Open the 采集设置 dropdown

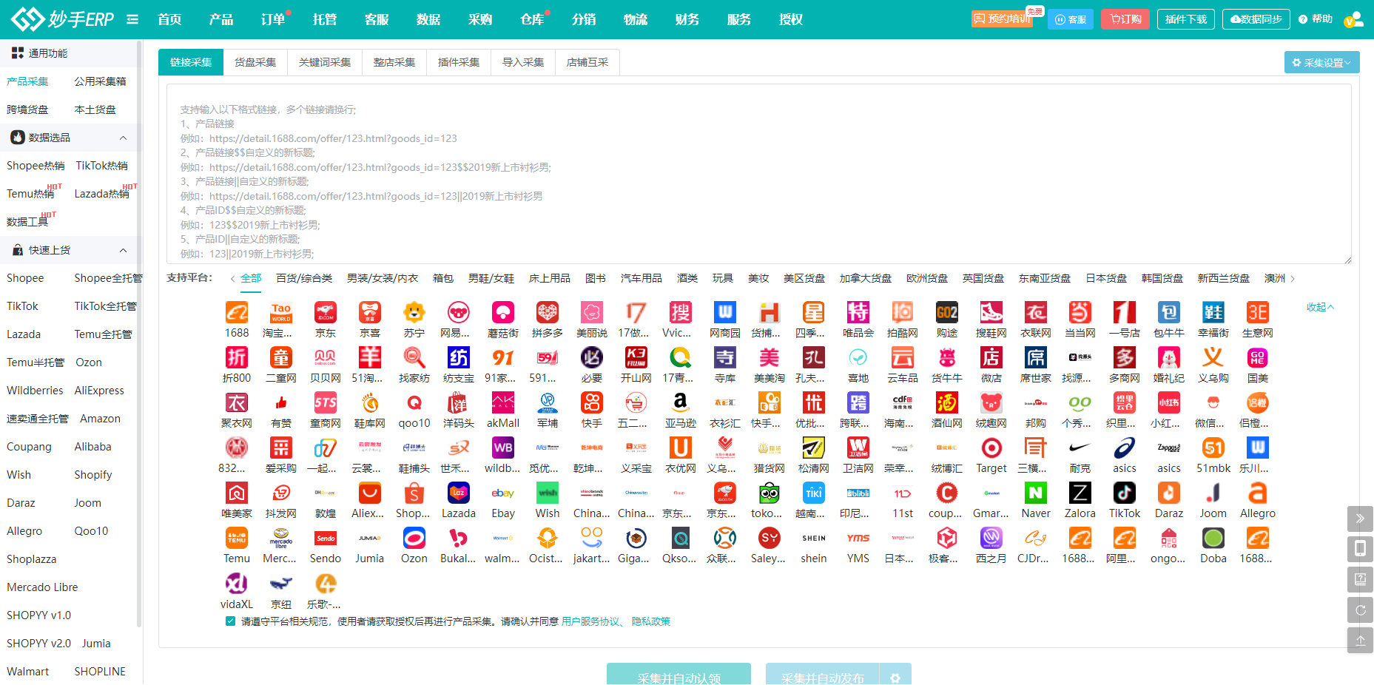1321,63
